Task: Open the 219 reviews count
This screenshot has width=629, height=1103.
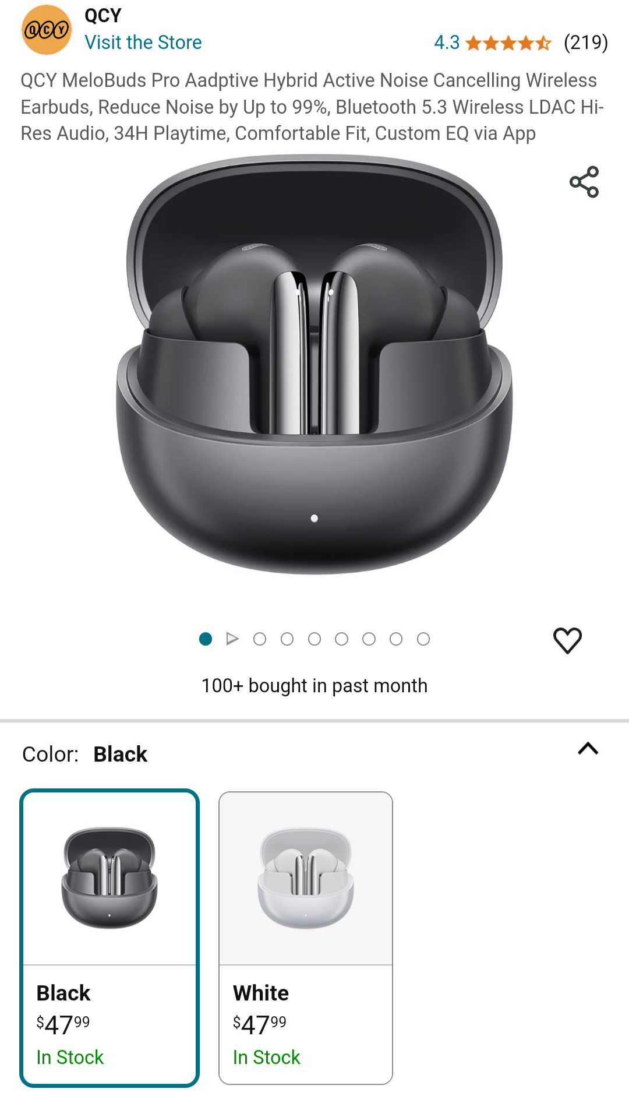Action: point(585,43)
